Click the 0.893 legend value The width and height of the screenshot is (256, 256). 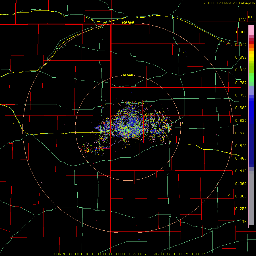[241, 57]
